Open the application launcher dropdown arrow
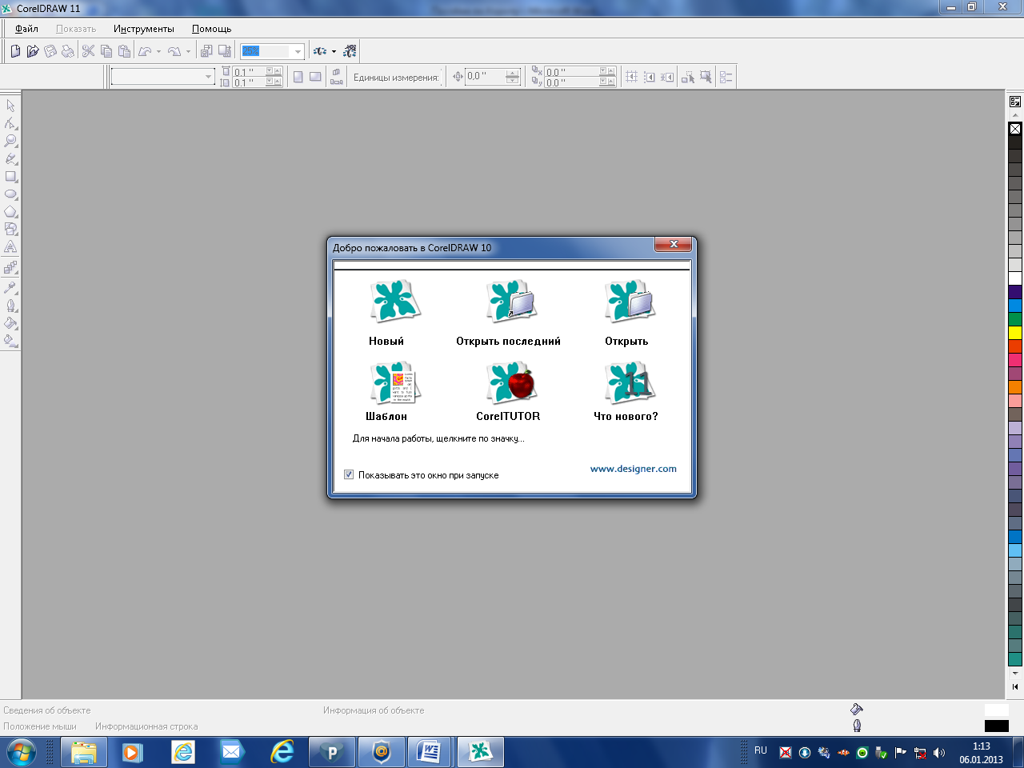Screen dimensions: 1024x768 (334, 51)
